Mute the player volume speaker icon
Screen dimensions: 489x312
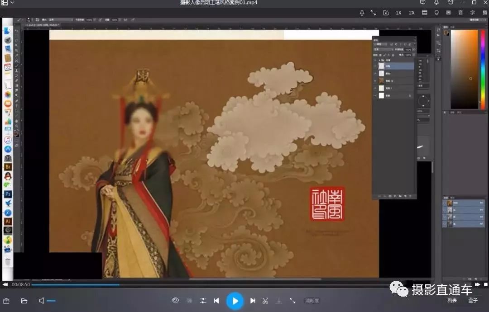pos(42,301)
